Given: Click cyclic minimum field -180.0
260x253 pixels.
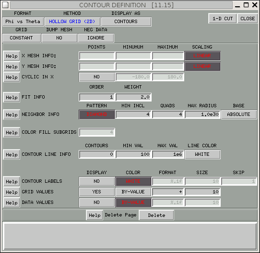Looking at the screenshot, I should (x=133, y=77).
